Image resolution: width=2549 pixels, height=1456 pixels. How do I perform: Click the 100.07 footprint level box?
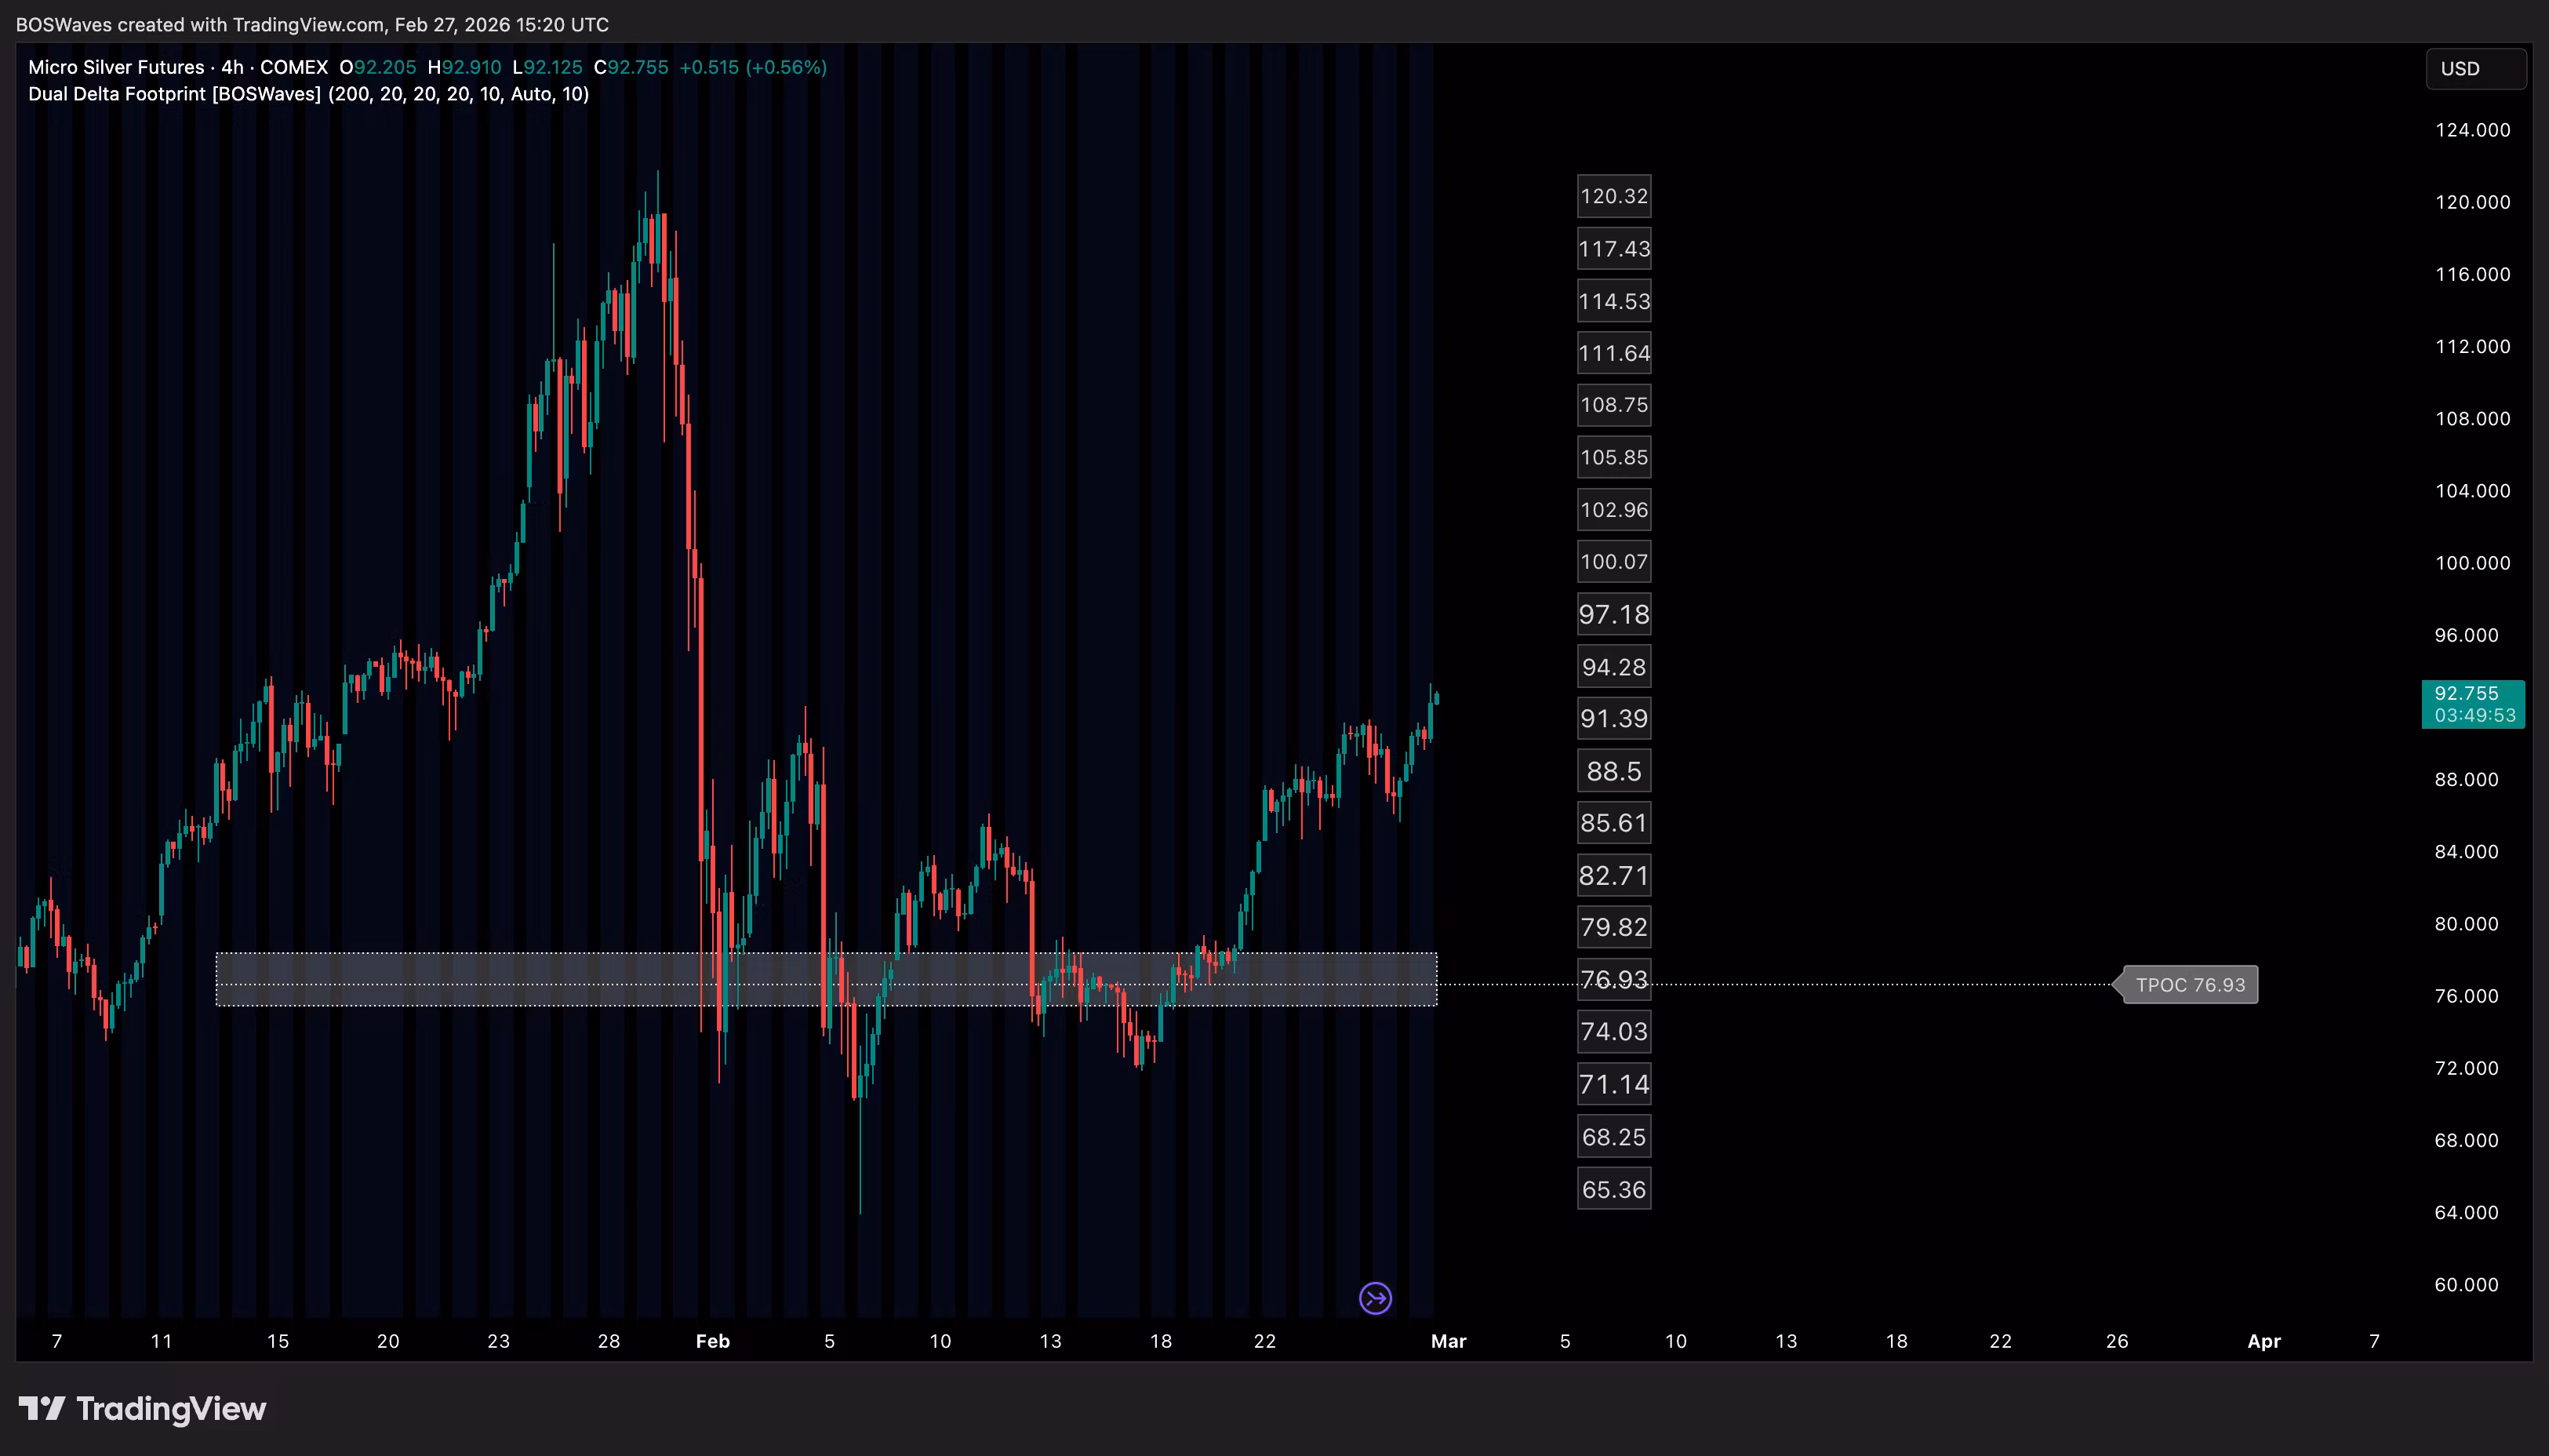[x=1613, y=562]
